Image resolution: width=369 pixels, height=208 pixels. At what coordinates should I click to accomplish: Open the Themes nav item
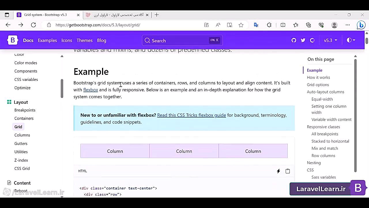pos(84,40)
